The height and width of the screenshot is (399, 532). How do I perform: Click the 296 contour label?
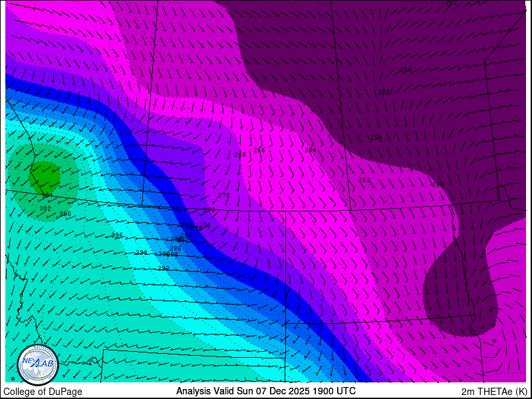[117, 235]
